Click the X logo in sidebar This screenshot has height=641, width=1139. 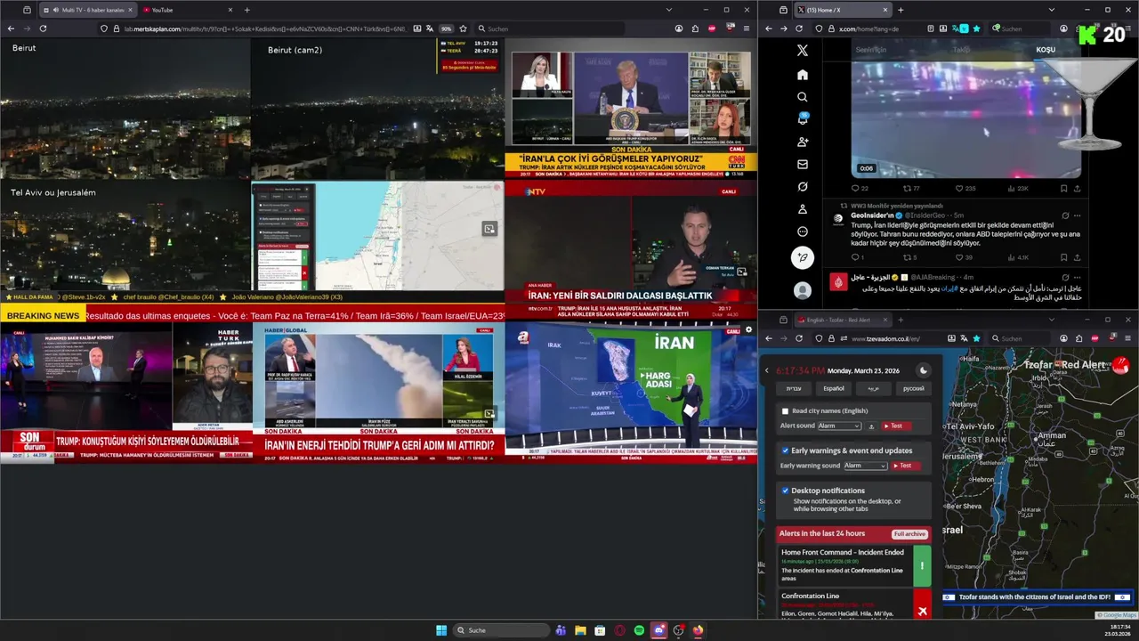coord(803,51)
